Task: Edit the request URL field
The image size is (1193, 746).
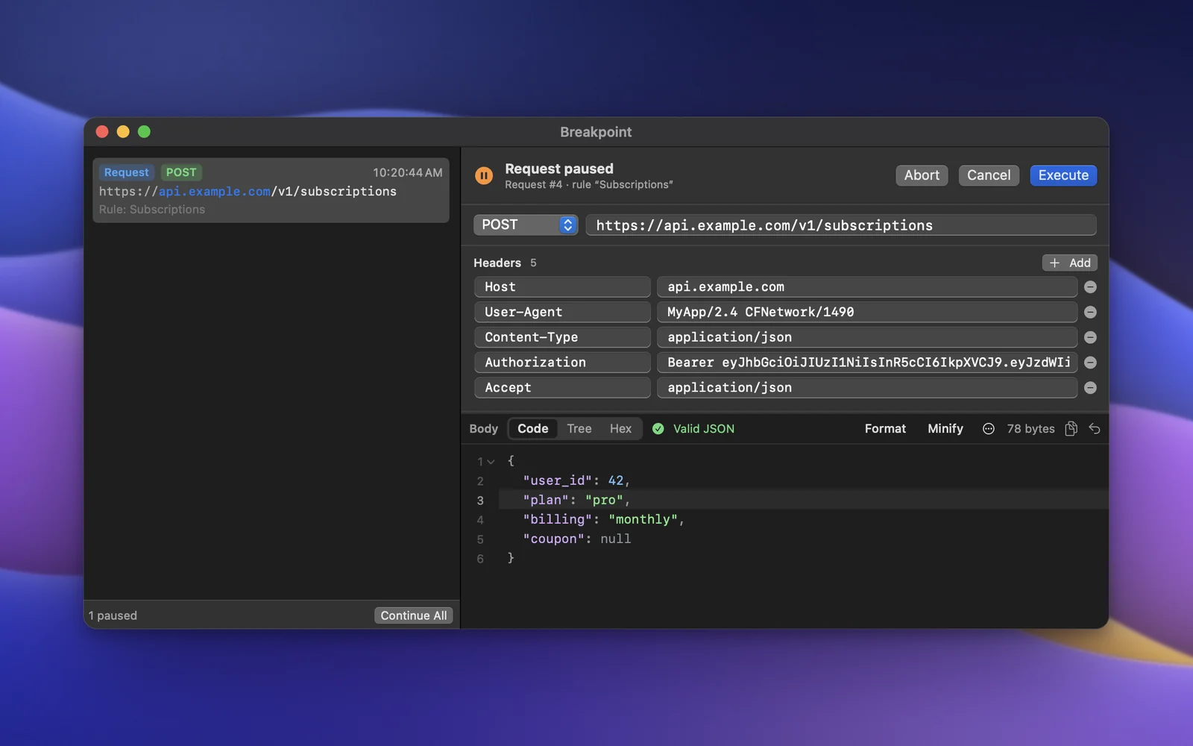Action: (841, 225)
